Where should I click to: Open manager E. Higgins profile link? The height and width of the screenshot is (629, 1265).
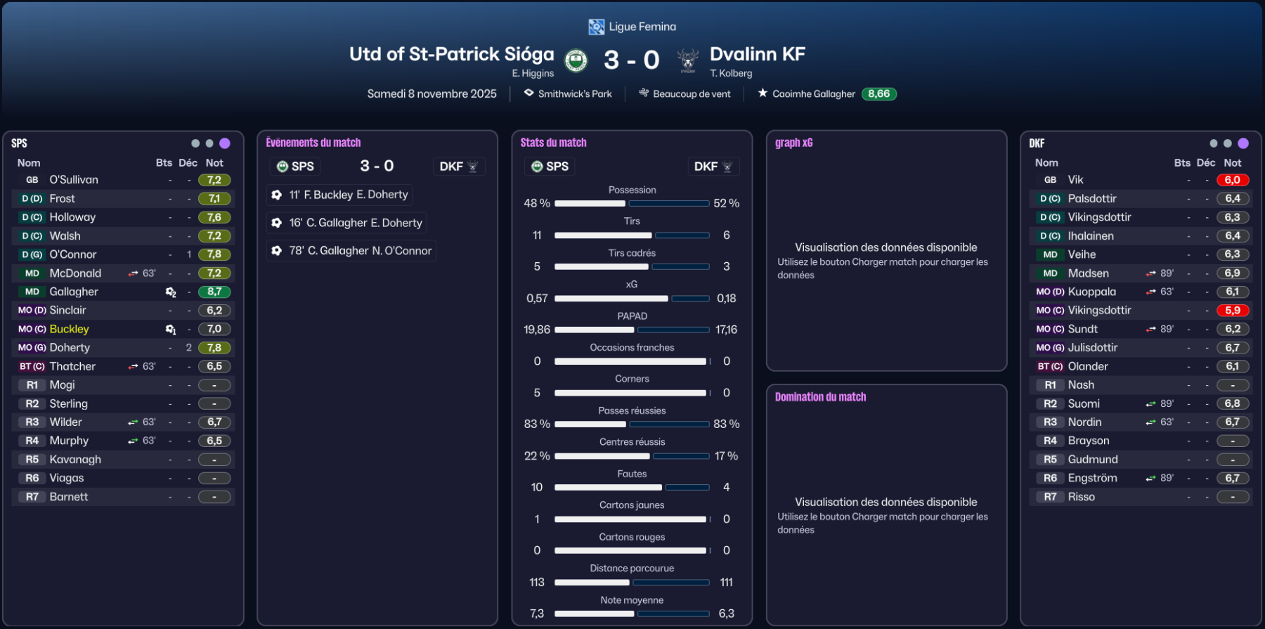(x=533, y=73)
